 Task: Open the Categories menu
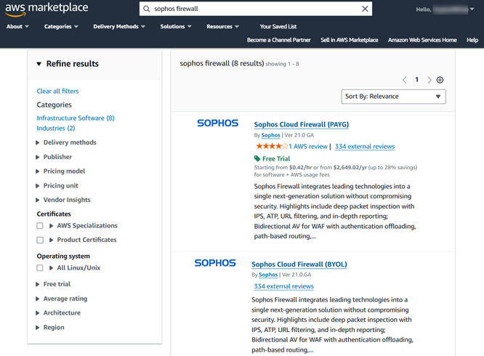[61, 27]
